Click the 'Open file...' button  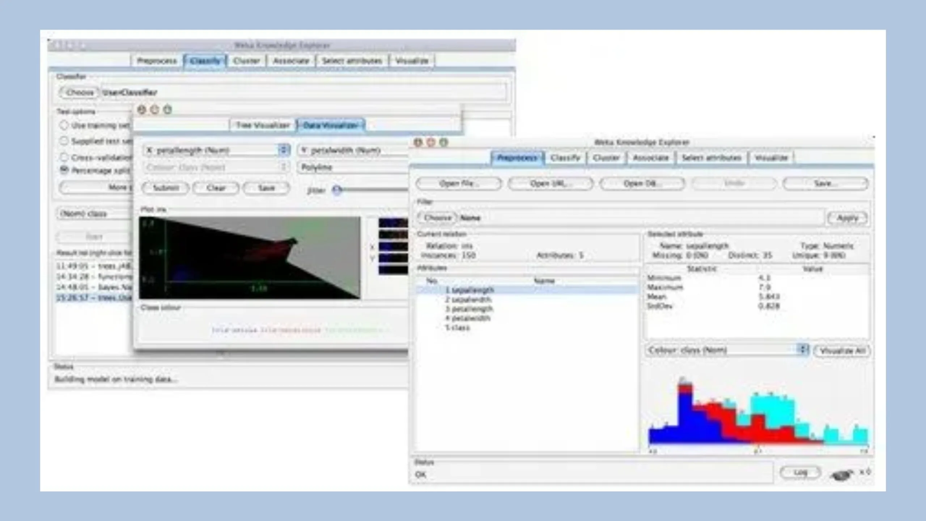pyautogui.click(x=459, y=183)
